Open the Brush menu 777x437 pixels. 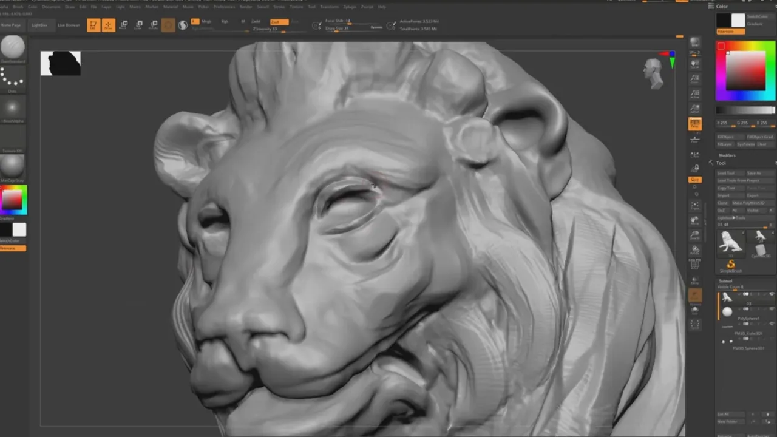[18, 7]
